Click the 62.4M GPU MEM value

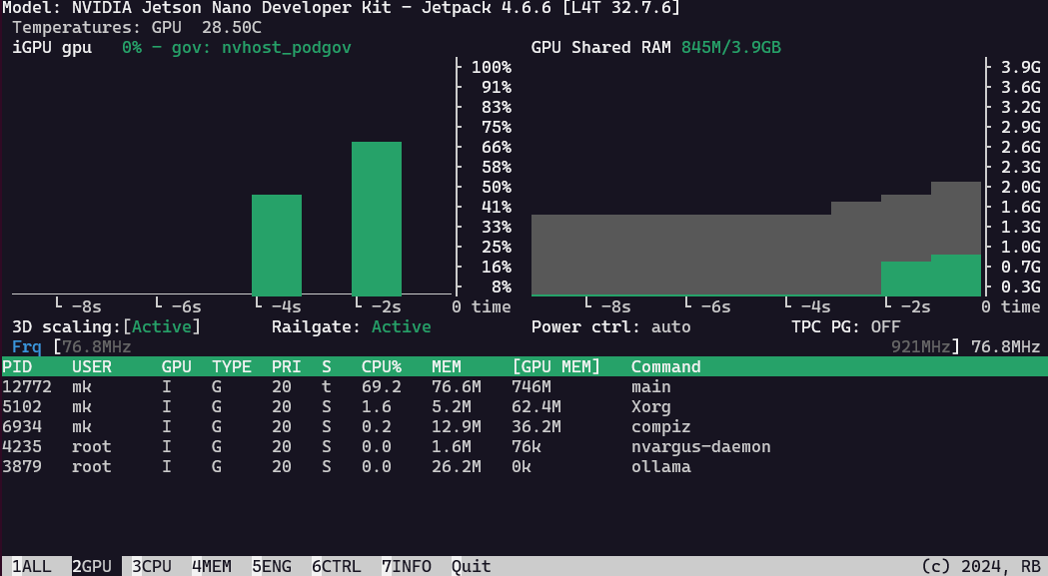[x=536, y=407]
